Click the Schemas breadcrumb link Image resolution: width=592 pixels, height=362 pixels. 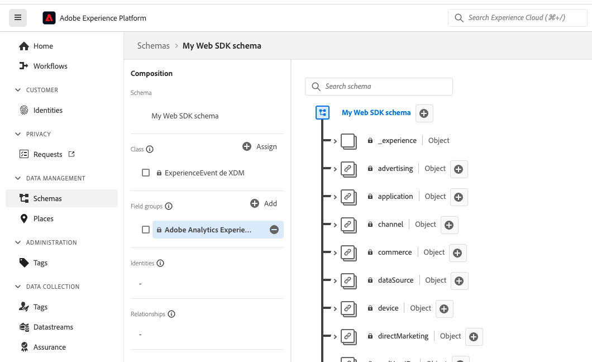click(153, 46)
